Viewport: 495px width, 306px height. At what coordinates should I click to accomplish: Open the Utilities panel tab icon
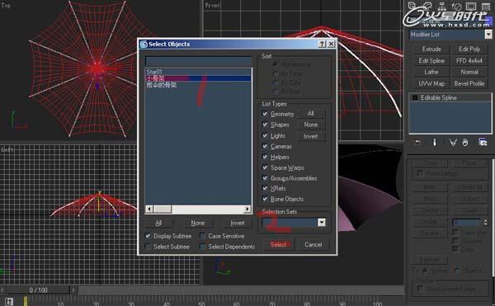(486, 7)
